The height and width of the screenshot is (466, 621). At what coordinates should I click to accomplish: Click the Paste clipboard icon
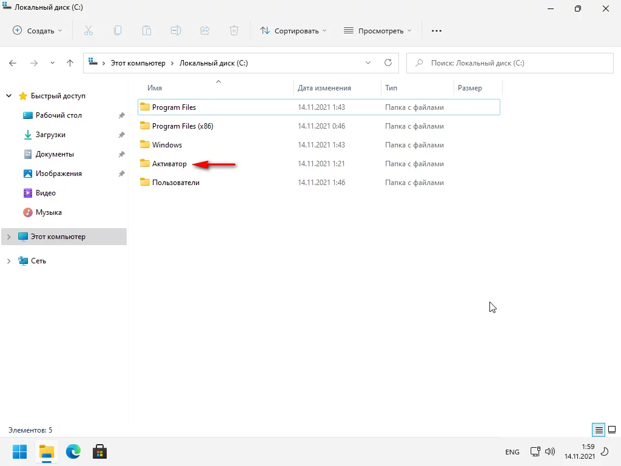point(147,30)
